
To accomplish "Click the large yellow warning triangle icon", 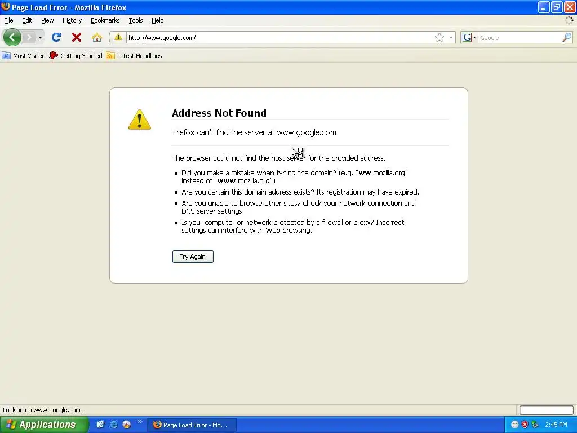I will pyautogui.click(x=140, y=120).
